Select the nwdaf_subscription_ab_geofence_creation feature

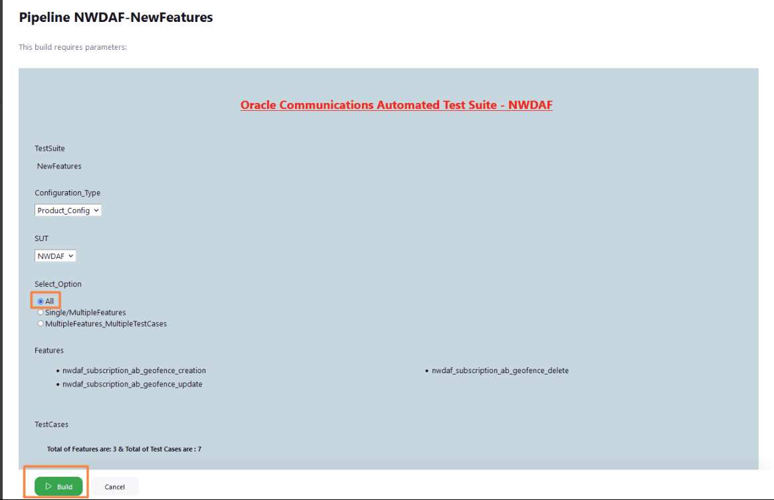tap(134, 370)
